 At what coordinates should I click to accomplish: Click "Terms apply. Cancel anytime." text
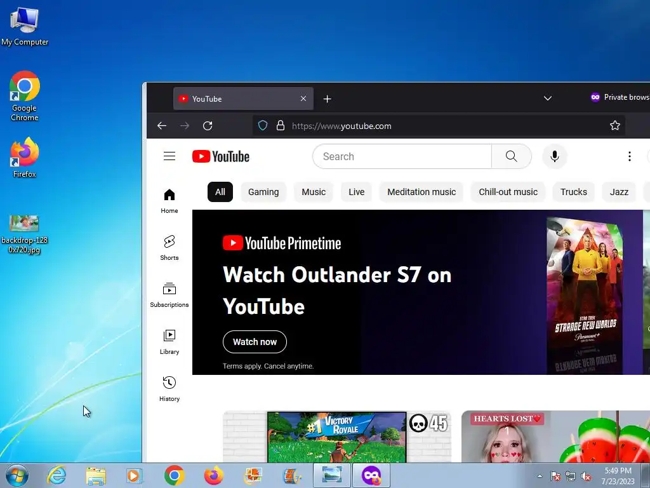click(269, 366)
